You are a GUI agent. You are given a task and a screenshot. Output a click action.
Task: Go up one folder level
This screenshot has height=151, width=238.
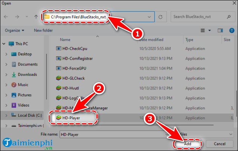click(36, 17)
